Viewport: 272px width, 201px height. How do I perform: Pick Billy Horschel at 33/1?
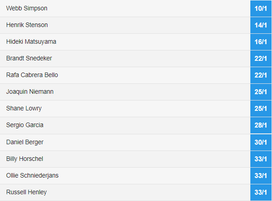click(x=261, y=159)
